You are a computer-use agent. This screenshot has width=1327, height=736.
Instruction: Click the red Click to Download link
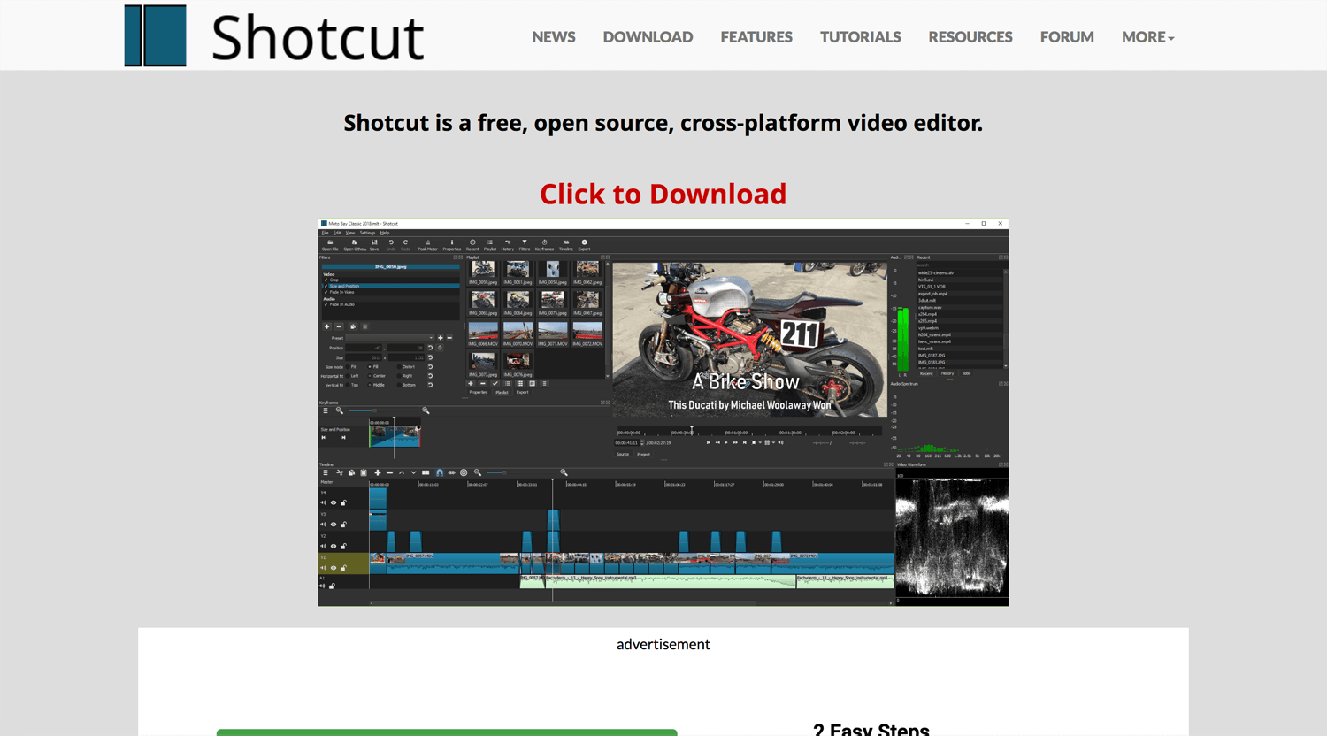click(x=663, y=194)
